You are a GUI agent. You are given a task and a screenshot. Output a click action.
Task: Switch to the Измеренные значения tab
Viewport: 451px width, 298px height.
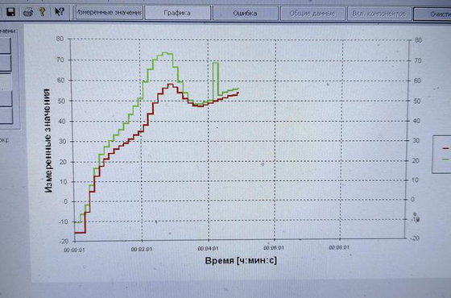[110, 13]
